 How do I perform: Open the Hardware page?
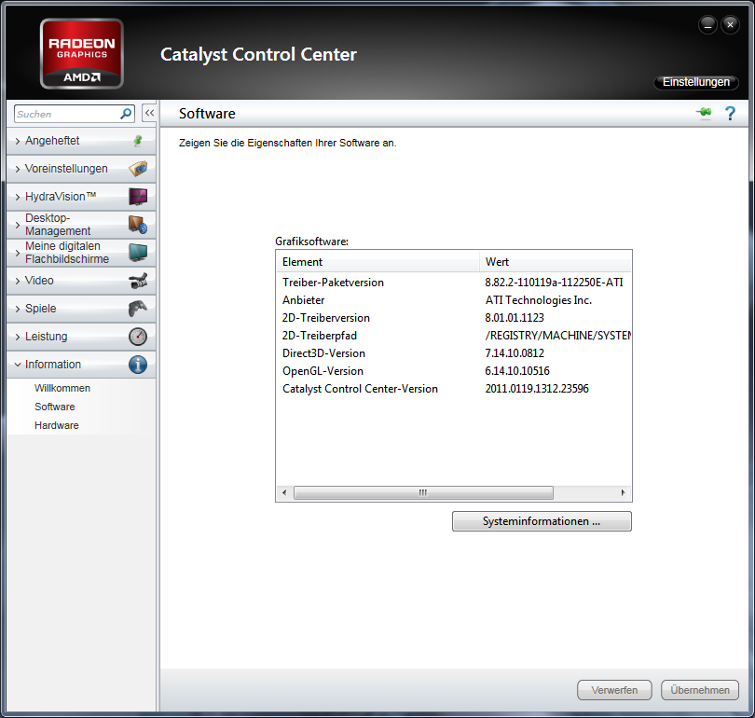point(56,426)
